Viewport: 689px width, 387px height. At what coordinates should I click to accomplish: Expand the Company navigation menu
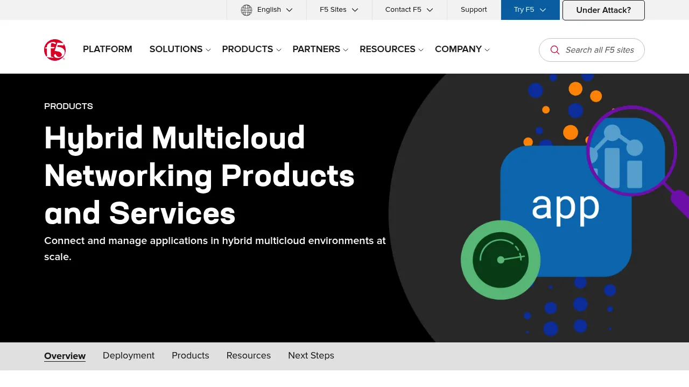coord(462,49)
